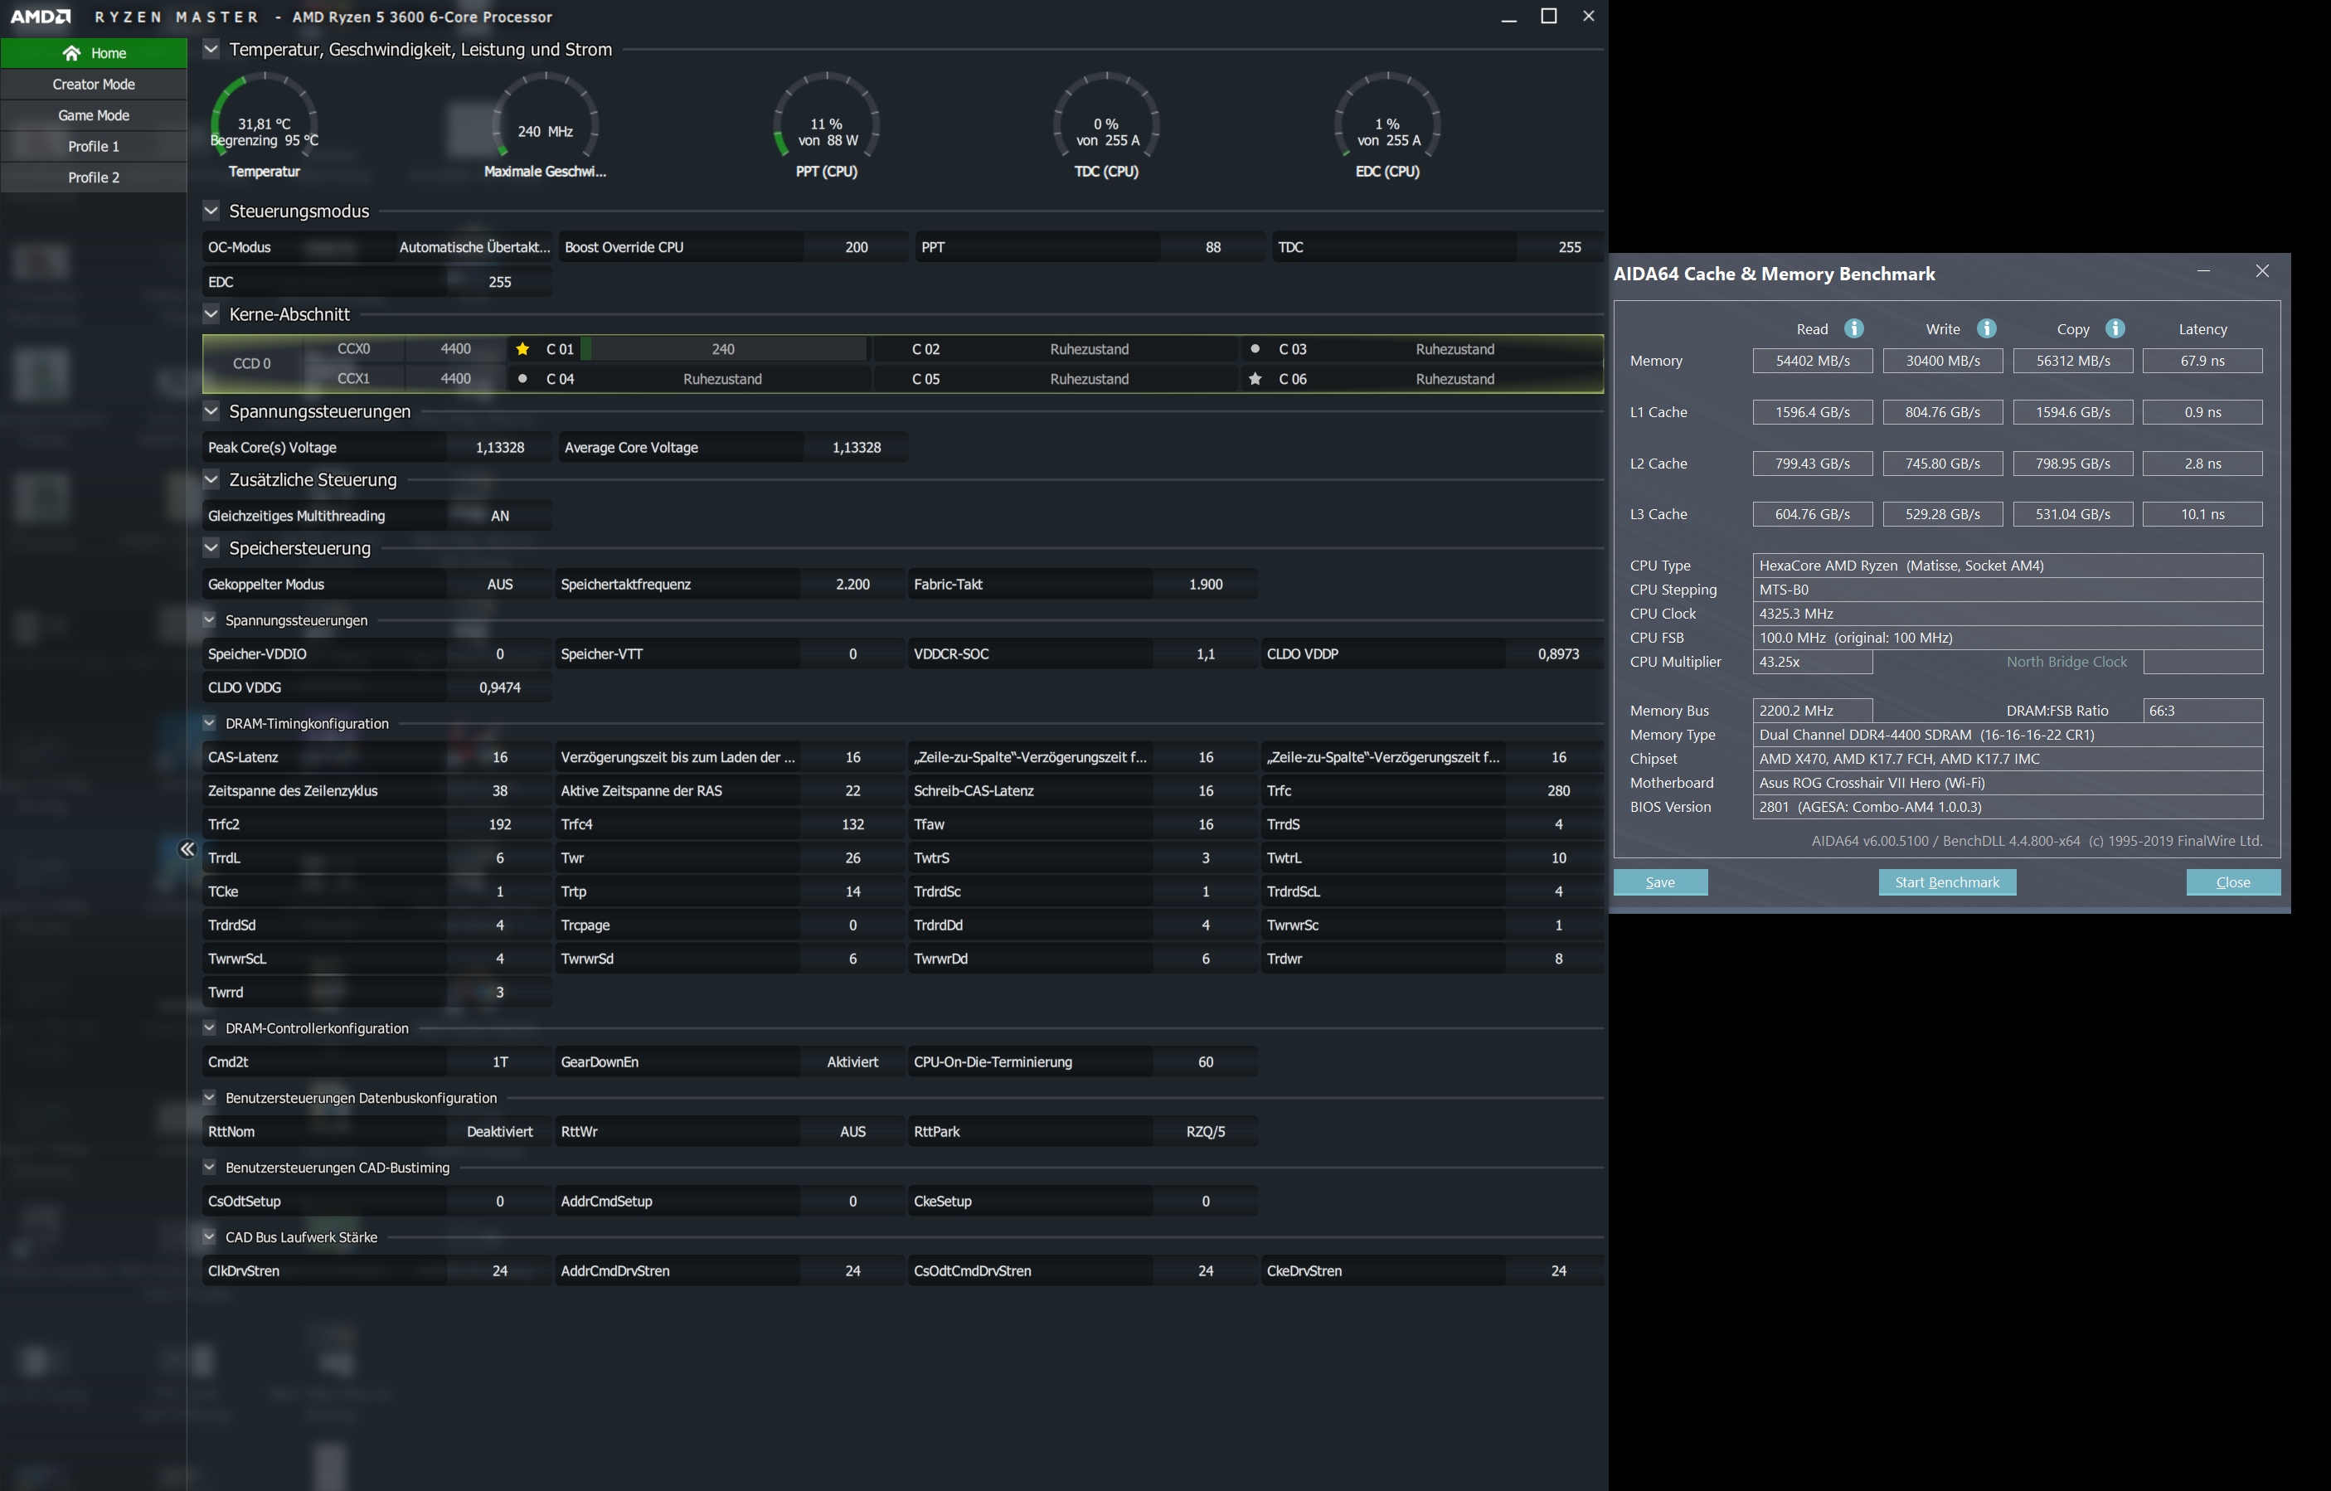Click the Home icon in sidebar
Viewport: 2331px width, 1491px height.
[x=70, y=53]
